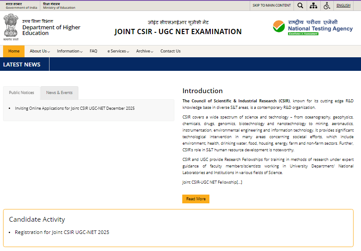Viewport: 361px width, 251px height.
Task: Click the Read More button
Action: [196, 199]
